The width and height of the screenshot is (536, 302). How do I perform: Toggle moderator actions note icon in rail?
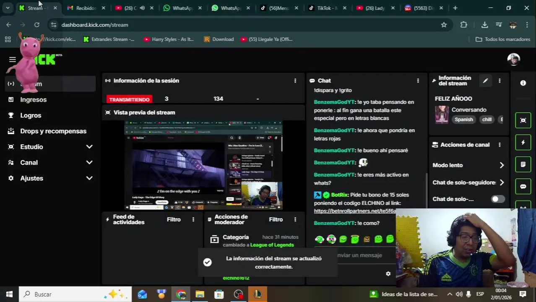click(523, 164)
